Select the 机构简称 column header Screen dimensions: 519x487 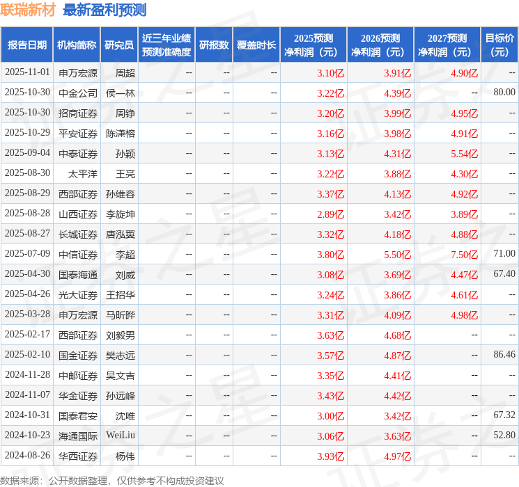pyautogui.click(x=77, y=45)
